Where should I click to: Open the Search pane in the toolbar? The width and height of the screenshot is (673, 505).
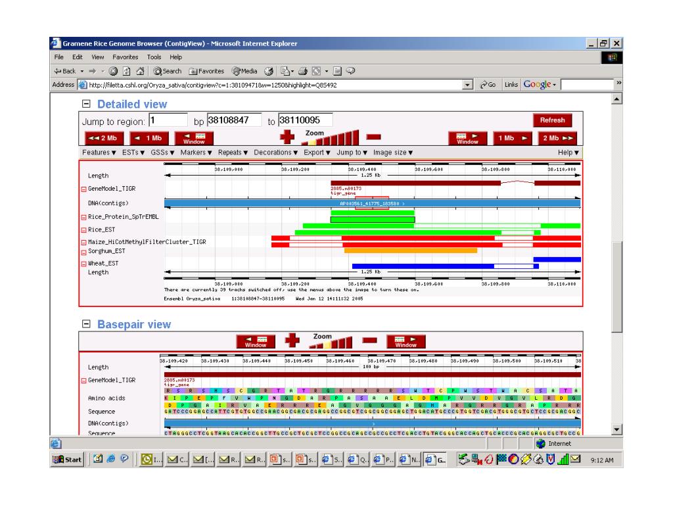(168, 71)
